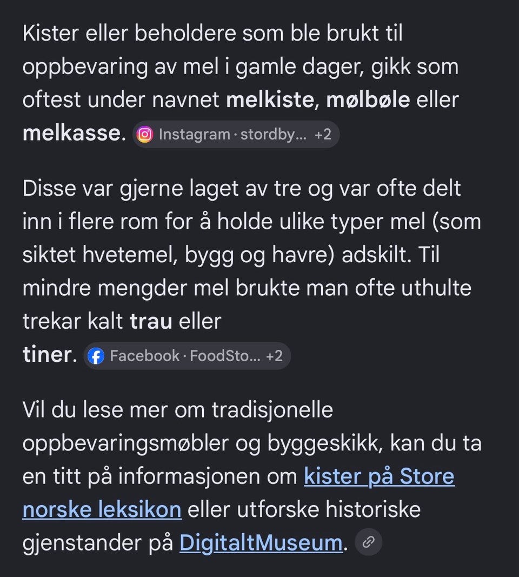
Task: Select the bold word trau
Action: (151, 321)
